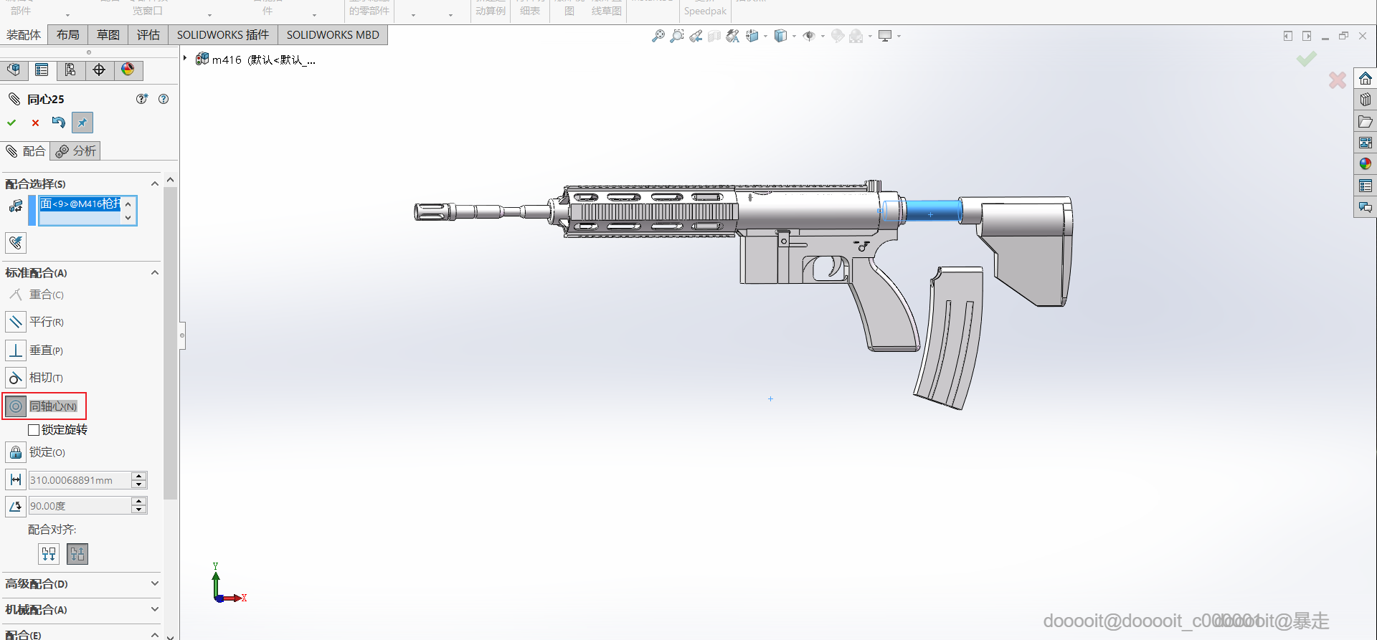
Task: Click the undo arrow in mate panel
Action: point(58,123)
